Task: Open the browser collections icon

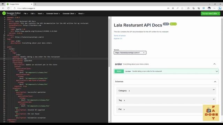Action: click(193, 8)
